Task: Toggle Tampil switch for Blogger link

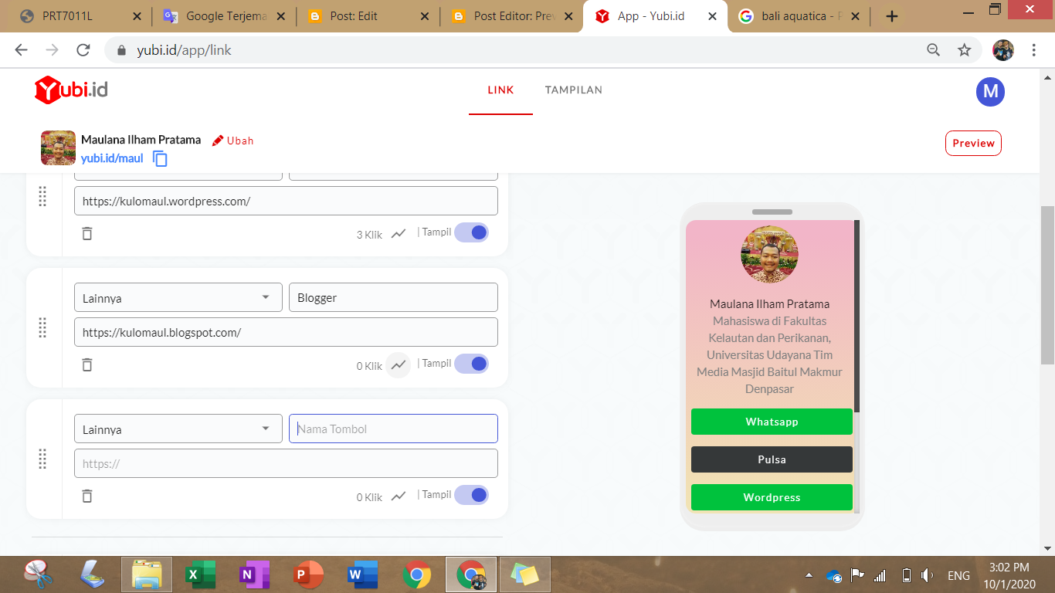Action: pyautogui.click(x=471, y=364)
